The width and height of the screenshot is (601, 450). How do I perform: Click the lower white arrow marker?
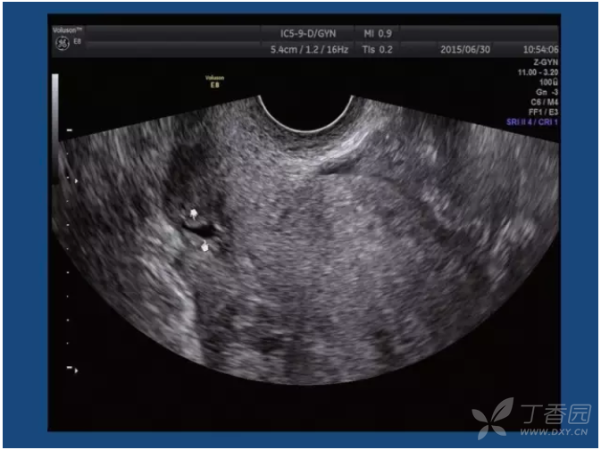[206, 246]
